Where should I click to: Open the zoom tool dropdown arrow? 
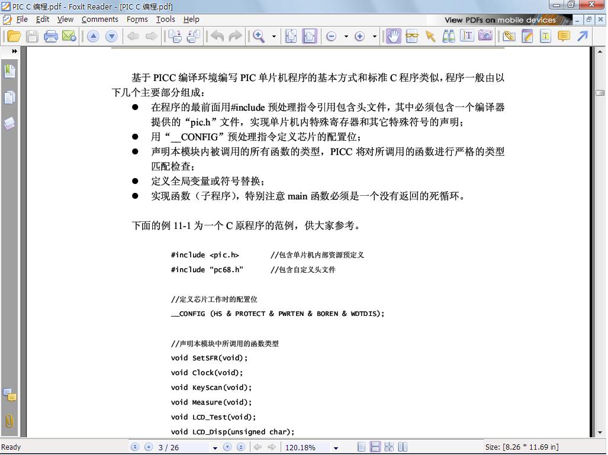pos(274,37)
